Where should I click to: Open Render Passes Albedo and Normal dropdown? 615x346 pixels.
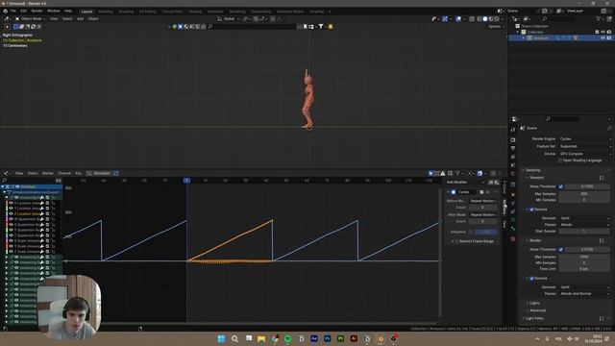coord(585,294)
